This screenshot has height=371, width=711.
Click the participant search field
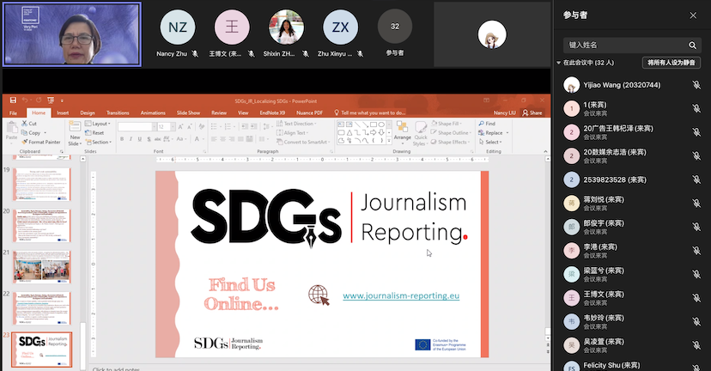[633, 45]
